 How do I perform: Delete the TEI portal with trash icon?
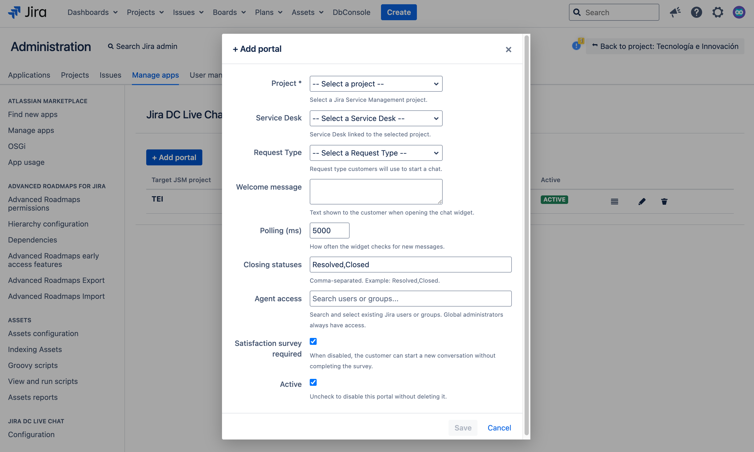664,201
